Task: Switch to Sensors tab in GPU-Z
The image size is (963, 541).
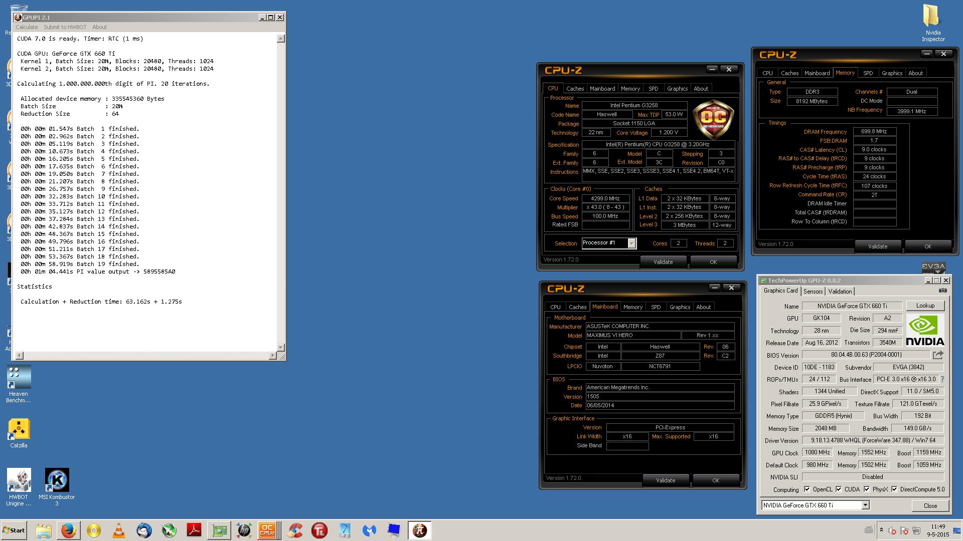Action: [x=813, y=292]
